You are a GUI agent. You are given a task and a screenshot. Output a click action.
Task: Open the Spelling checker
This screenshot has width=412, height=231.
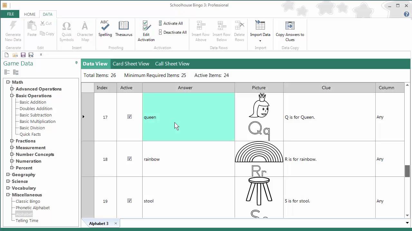[105, 29]
